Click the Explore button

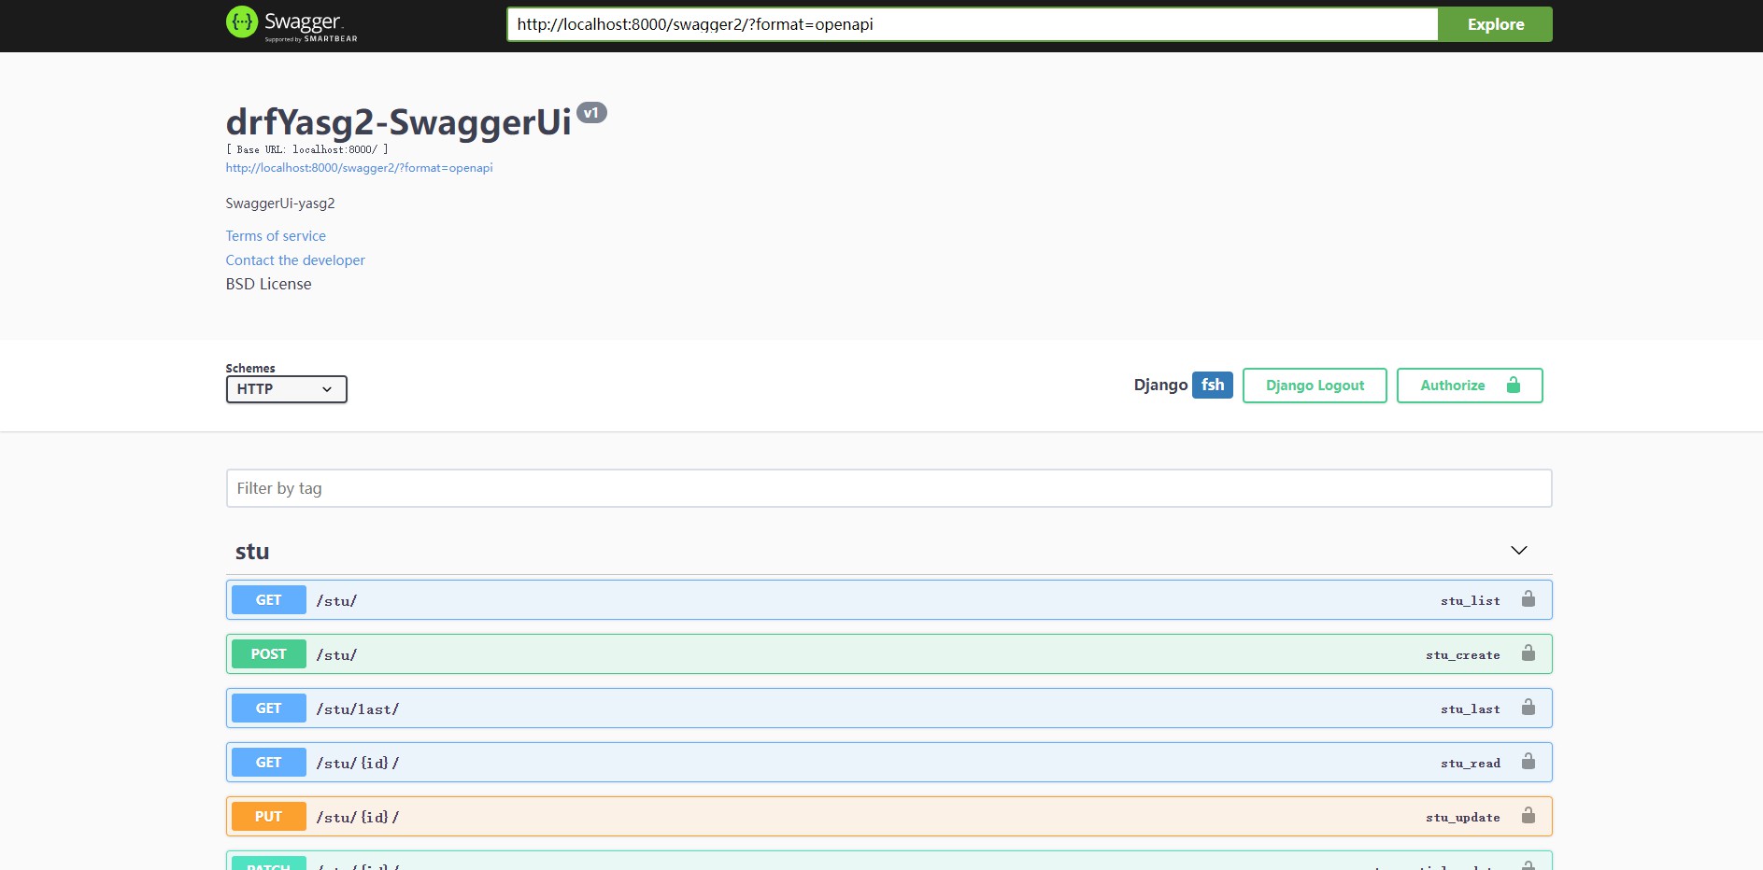pos(1495,24)
